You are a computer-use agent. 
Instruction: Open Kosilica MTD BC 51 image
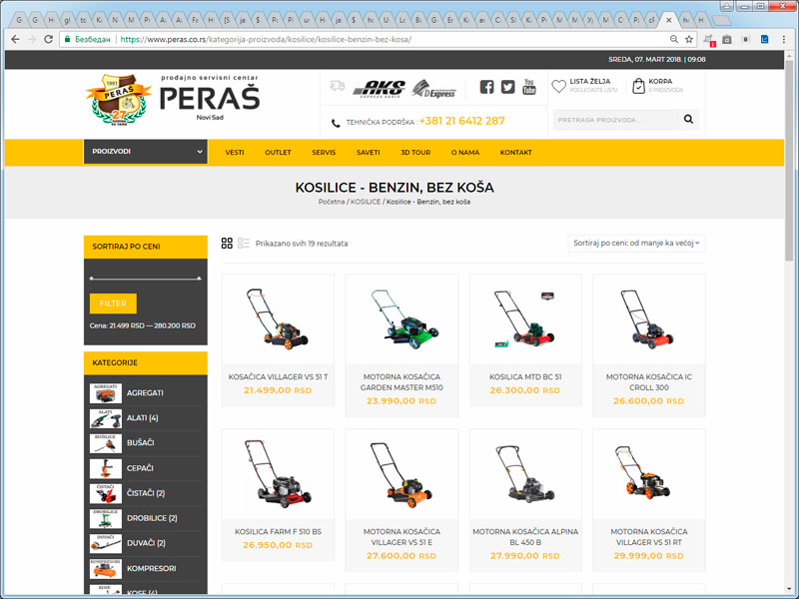point(525,318)
